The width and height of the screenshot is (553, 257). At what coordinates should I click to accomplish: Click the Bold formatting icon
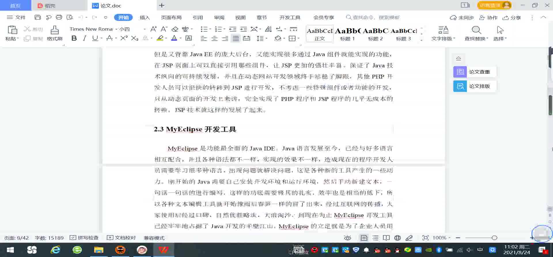[74, 38]
